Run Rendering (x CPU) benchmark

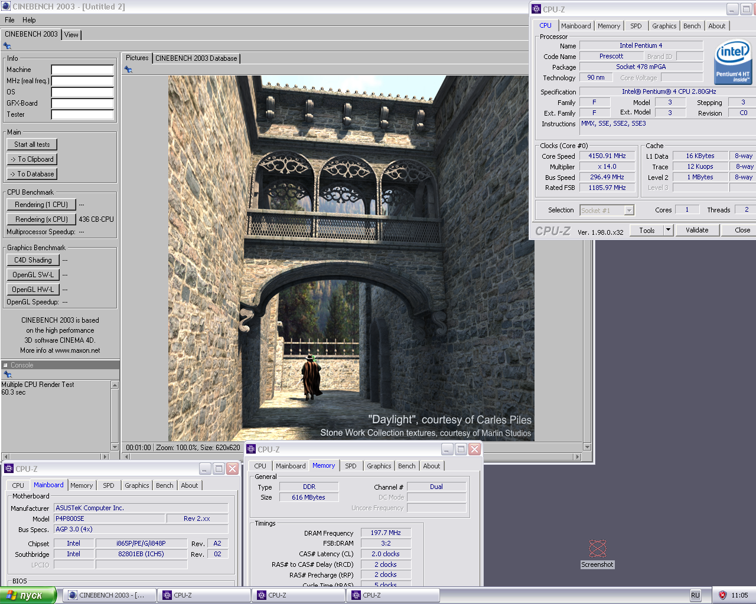point(41,219)
